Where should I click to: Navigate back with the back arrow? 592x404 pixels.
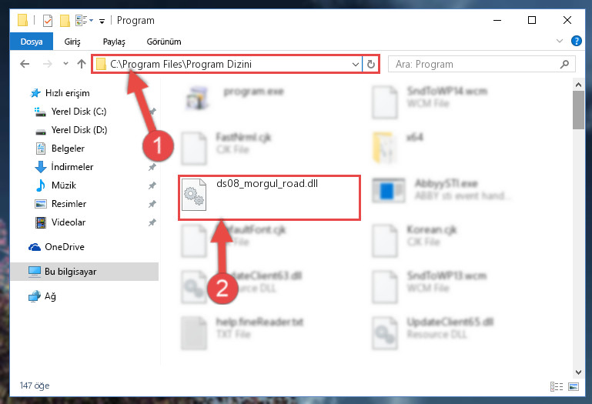tap(25, 64)
